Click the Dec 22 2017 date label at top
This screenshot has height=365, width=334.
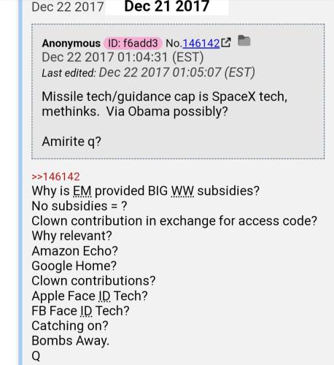(x=68, y=7)
